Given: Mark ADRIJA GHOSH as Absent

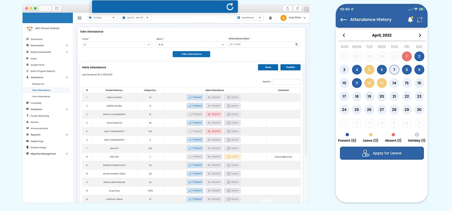Looking at the screenshot, I should coord(213,97).
